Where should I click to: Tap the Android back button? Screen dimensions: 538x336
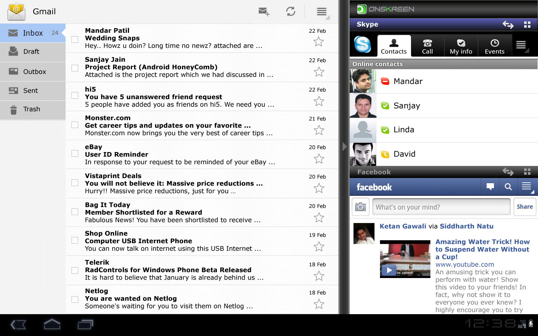pos(18,325)
